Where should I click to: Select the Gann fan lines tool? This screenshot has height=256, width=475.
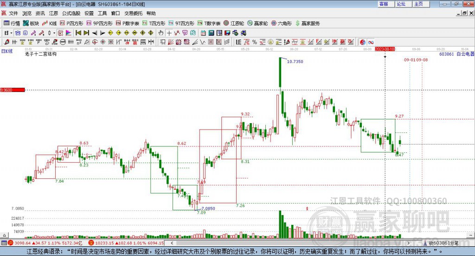pos(170,42)
